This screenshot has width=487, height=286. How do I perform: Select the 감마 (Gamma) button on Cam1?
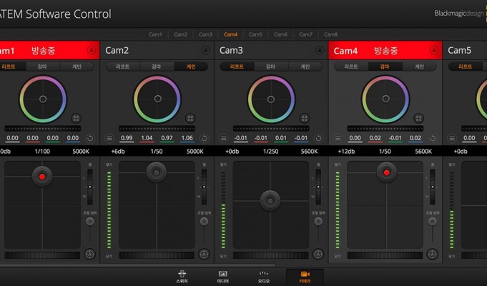click(43, 66)
